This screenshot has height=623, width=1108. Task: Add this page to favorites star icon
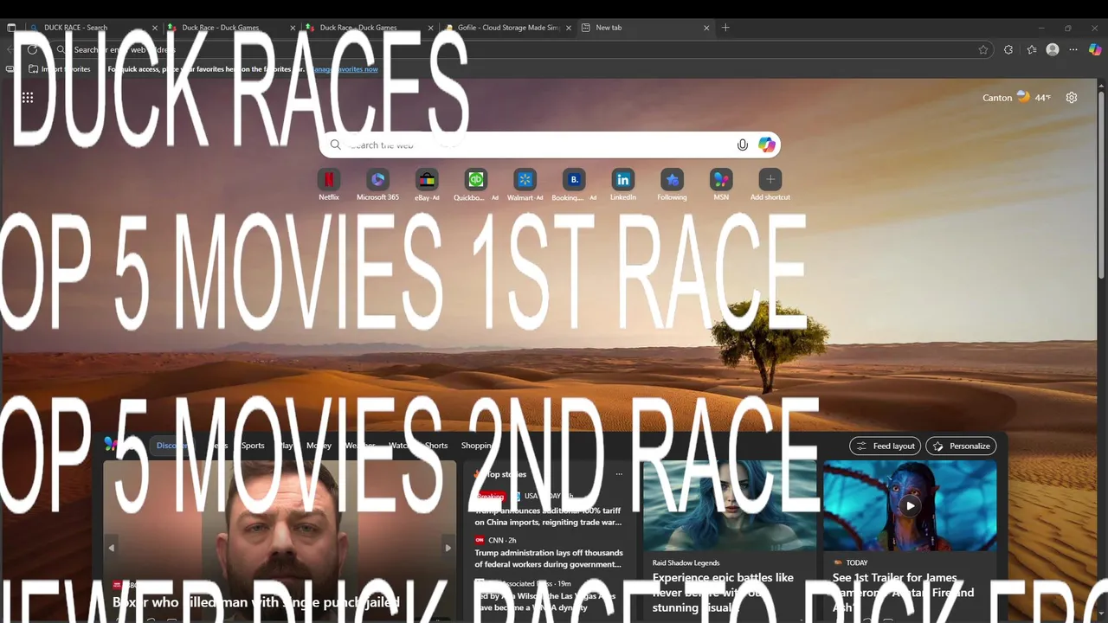point(983,49)
